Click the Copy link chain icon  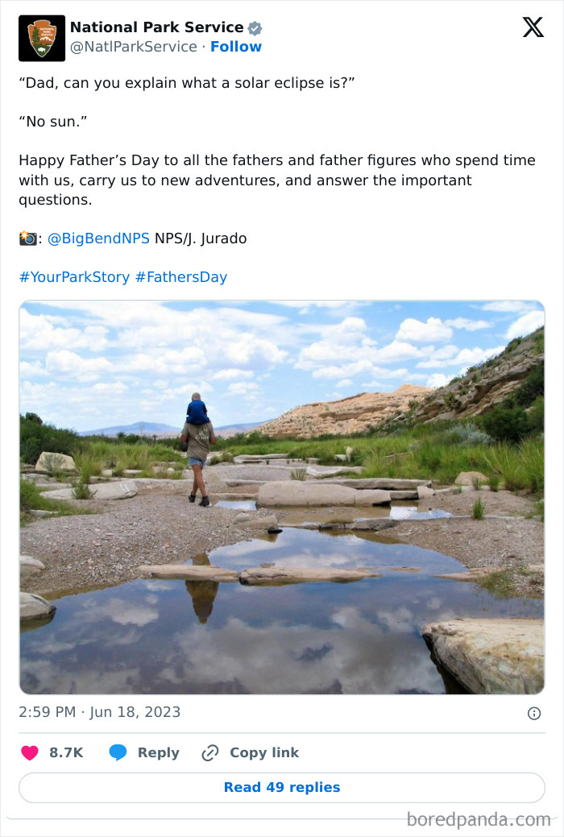point(210,752)
